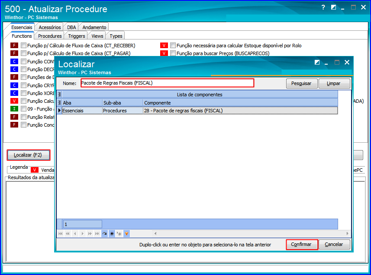Click red V icon beside Estoque disponível por Rolo
This screenshot has width=371, height=275.
click(x=164, y=45)
